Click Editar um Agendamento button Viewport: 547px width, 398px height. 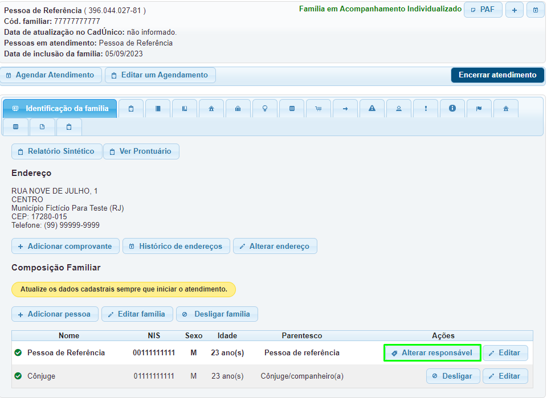point(161,75)
